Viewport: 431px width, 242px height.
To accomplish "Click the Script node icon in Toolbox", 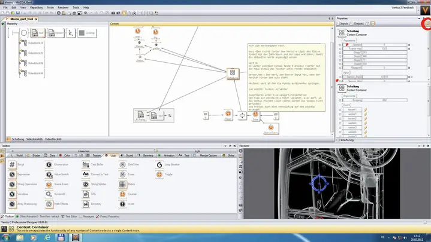I will coord(12,164).
